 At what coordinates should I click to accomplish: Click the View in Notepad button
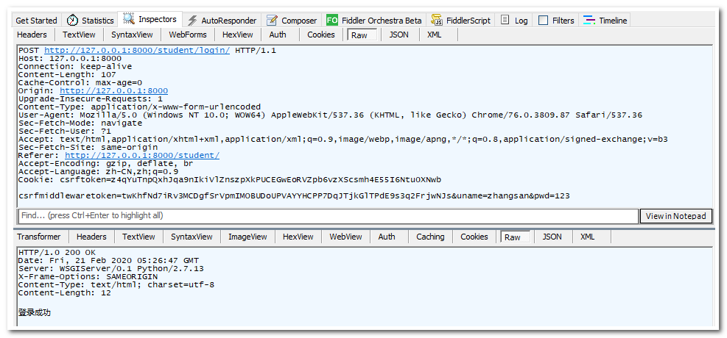[675, 216]
